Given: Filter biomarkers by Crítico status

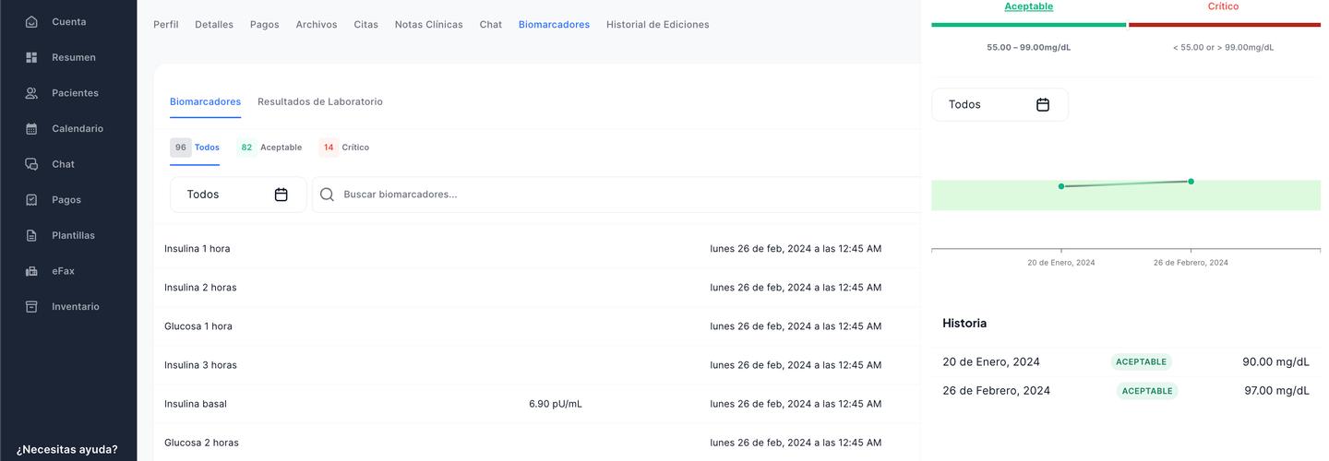Looking at the screenshot, I should coord(344,148).
